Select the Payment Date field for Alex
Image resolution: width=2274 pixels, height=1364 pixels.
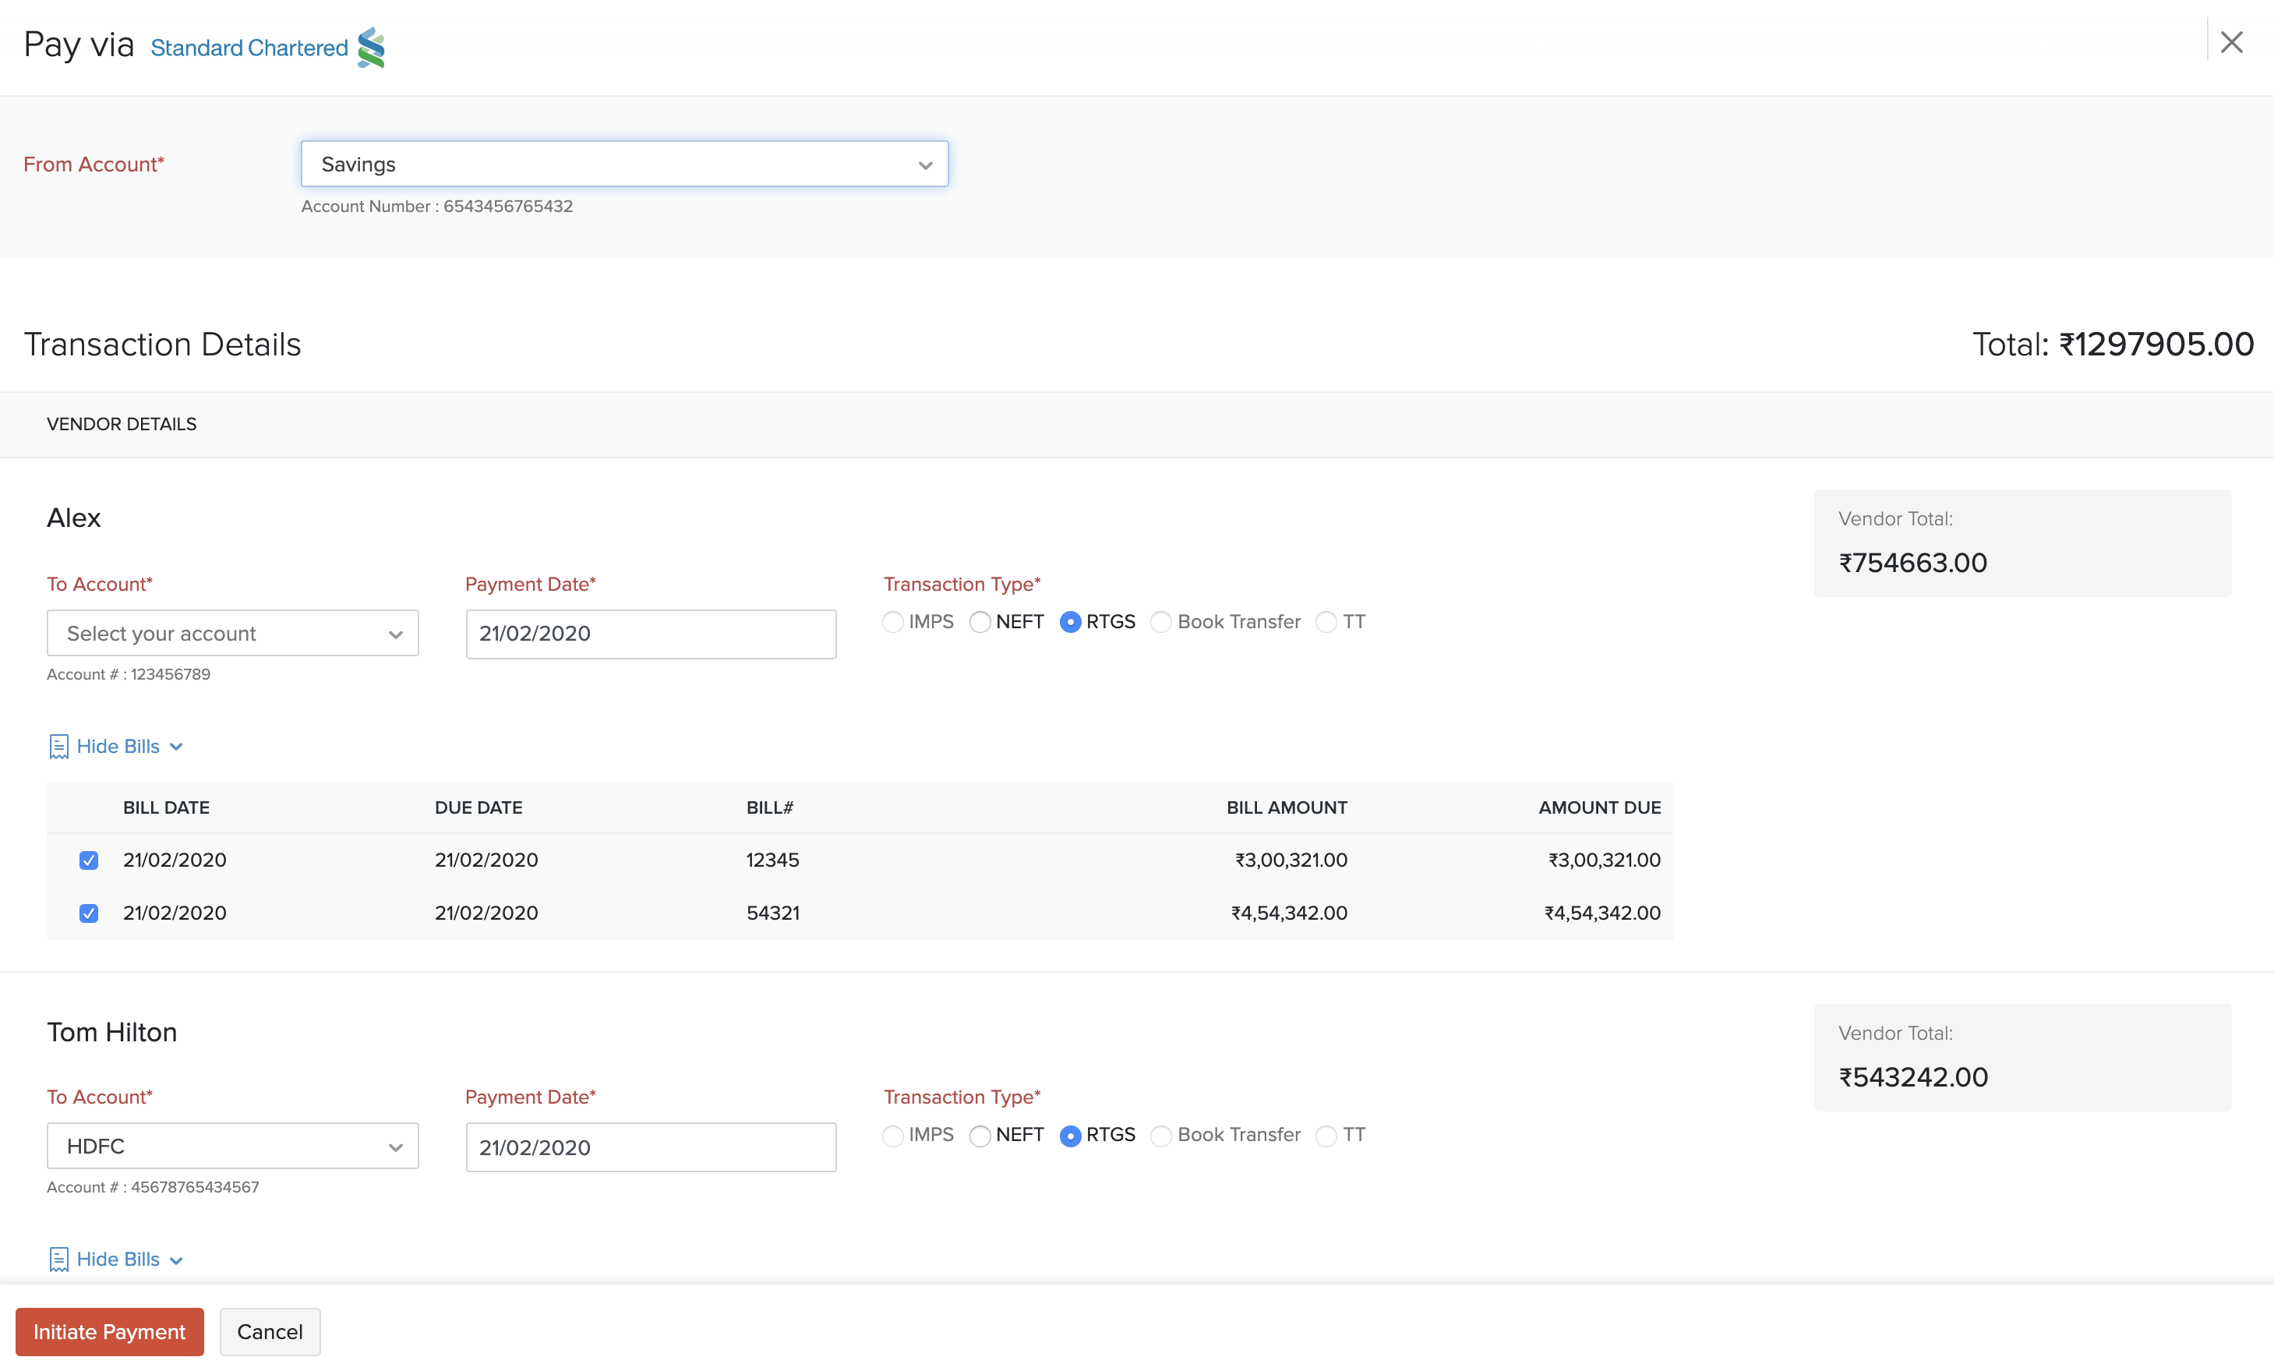[651, 633]
